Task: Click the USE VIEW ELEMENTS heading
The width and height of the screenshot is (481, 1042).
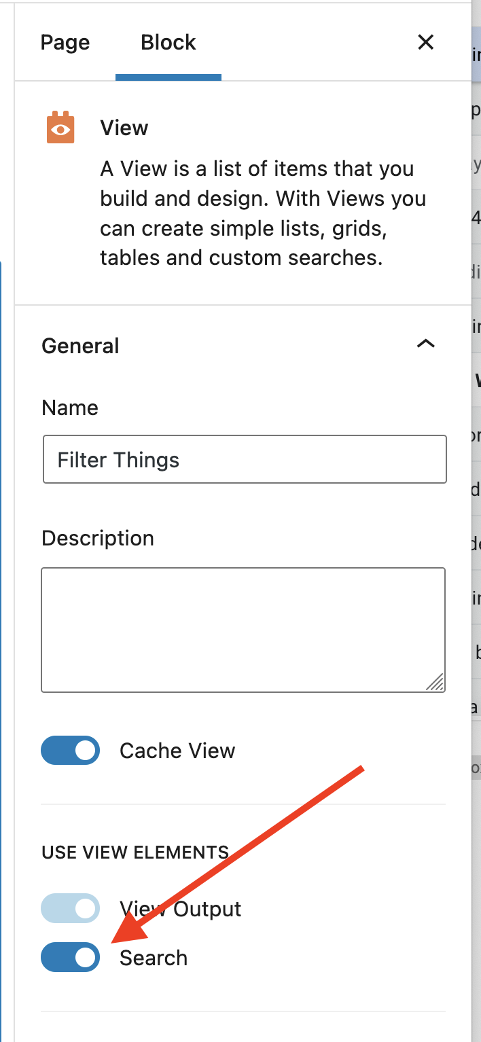Action: [x=135, y=852]
